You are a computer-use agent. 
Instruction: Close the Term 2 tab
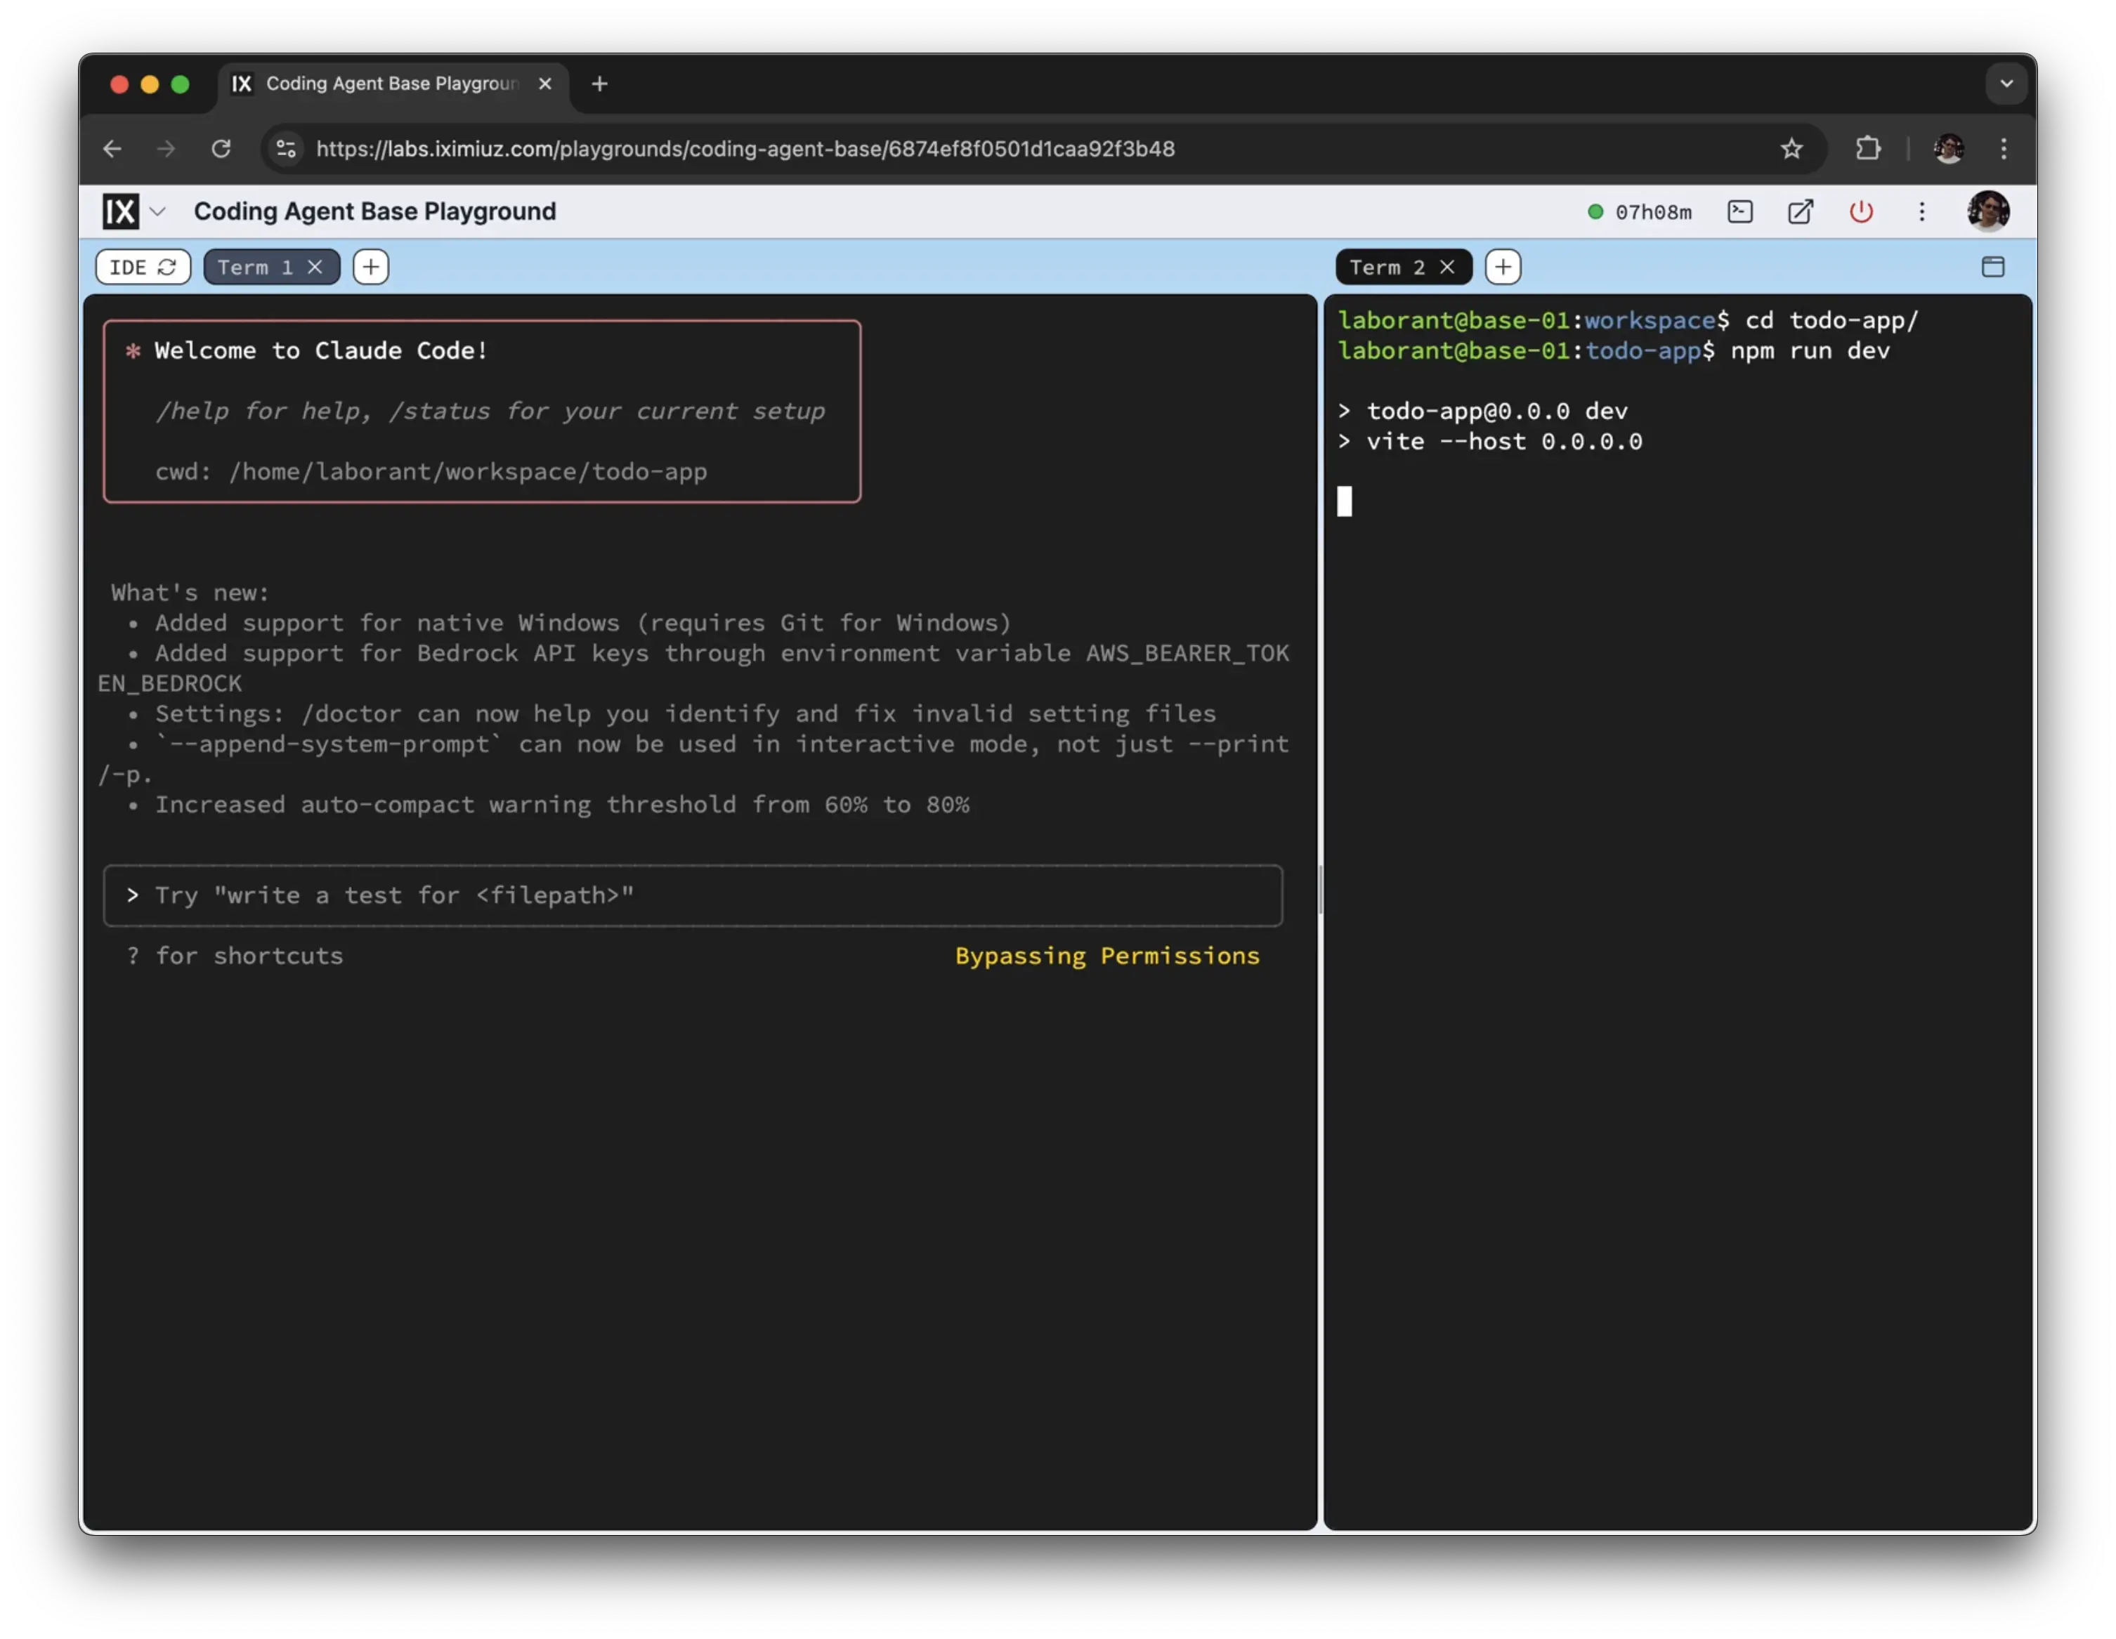[1446, 268]
